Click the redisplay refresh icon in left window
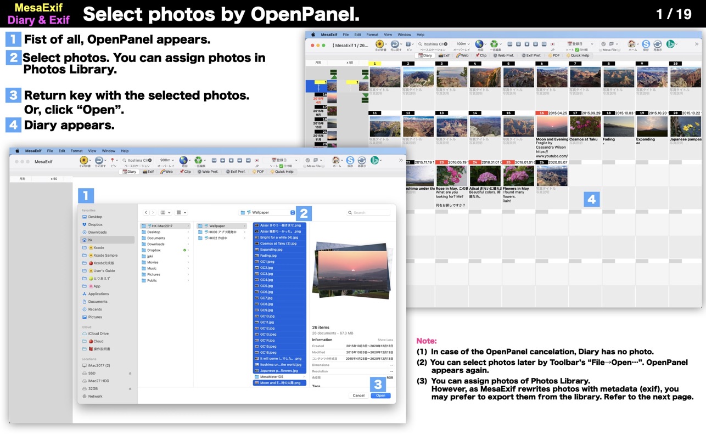706x441 pixels. [x=362, y=160]
